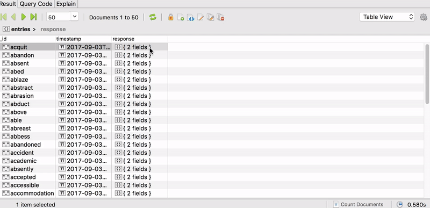Click the 0.580s query time
This screenshot has height=208, width=430.
coord(417,205)
